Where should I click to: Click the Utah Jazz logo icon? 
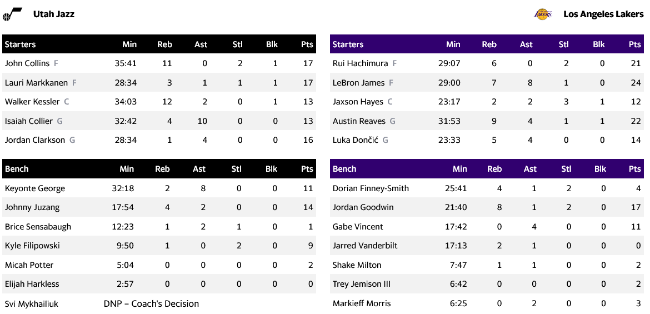12,14
